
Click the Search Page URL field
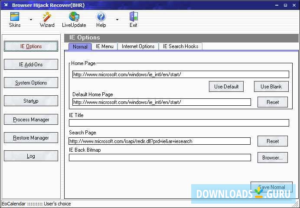(160, 141)
